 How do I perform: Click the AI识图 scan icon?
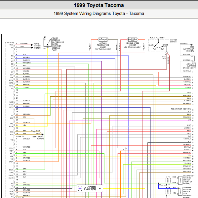click(x=80, y=188)
